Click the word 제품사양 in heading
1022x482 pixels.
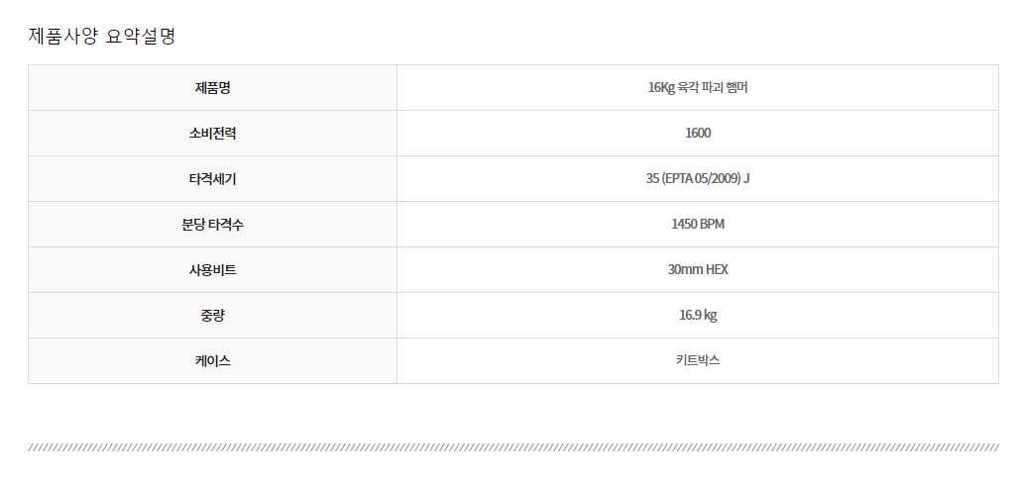(x=62, y=36)
